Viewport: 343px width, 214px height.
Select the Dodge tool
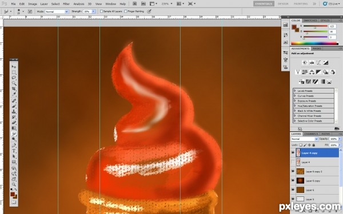coord(14,139)
